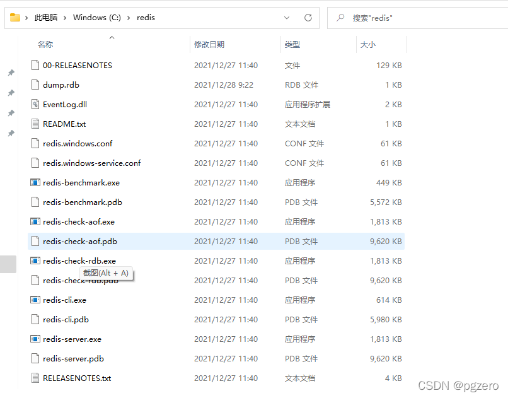Image resolution: width=508 pixels, height=398 pixels.
Task: Click the RELEASENOTES.txt document icon
Action: 35,378
